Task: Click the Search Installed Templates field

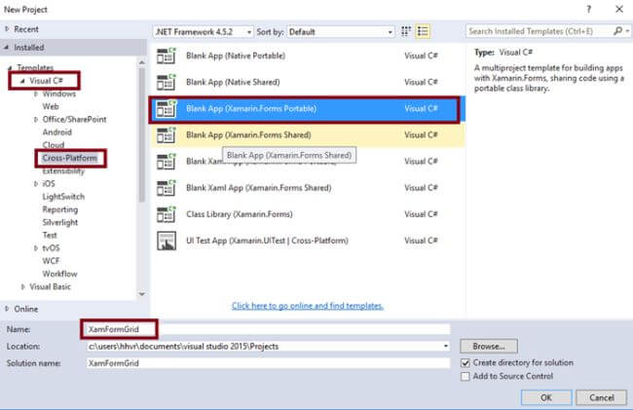Action: click(x=539, y=31)
